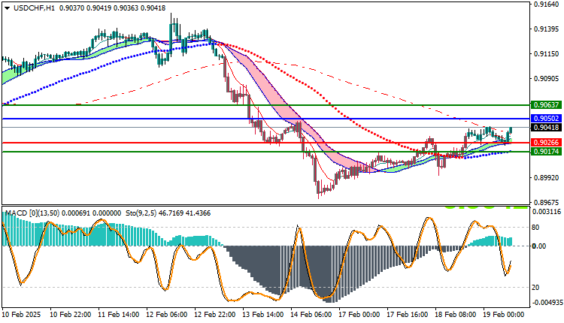
Task: Click the 17 Feb 16:00 time label
Action: pyautogui.click(x=407, y=315)
